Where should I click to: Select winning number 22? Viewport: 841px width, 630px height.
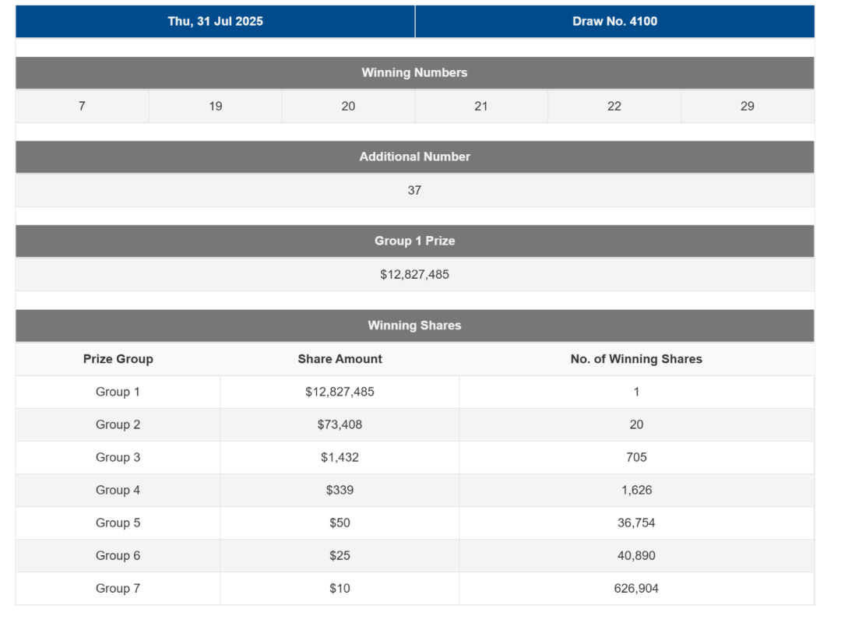click(x=614, y=106)
